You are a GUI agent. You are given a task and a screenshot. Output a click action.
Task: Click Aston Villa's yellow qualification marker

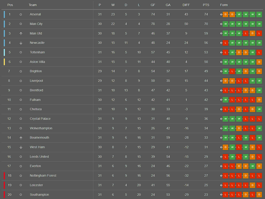coord(4,62)
